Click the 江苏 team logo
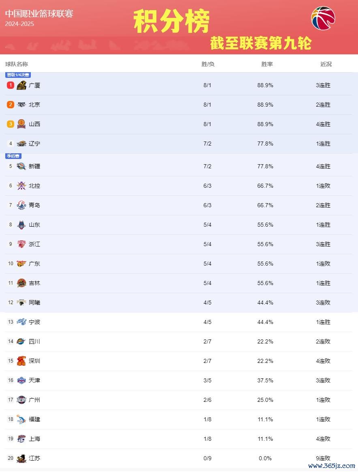 21,458
